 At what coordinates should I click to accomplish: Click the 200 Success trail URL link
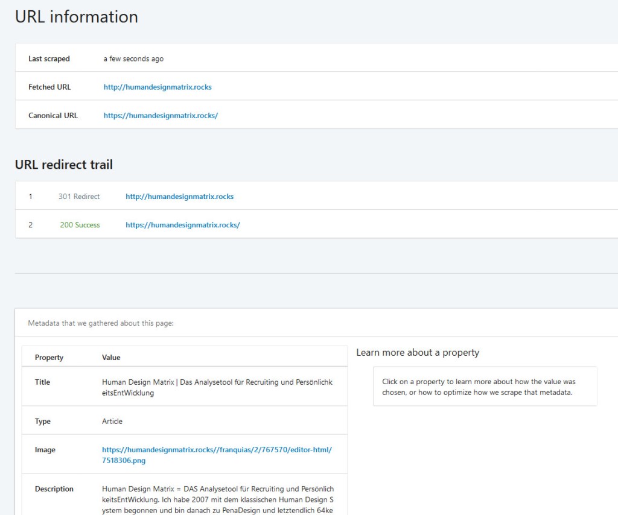pos(182,224)
